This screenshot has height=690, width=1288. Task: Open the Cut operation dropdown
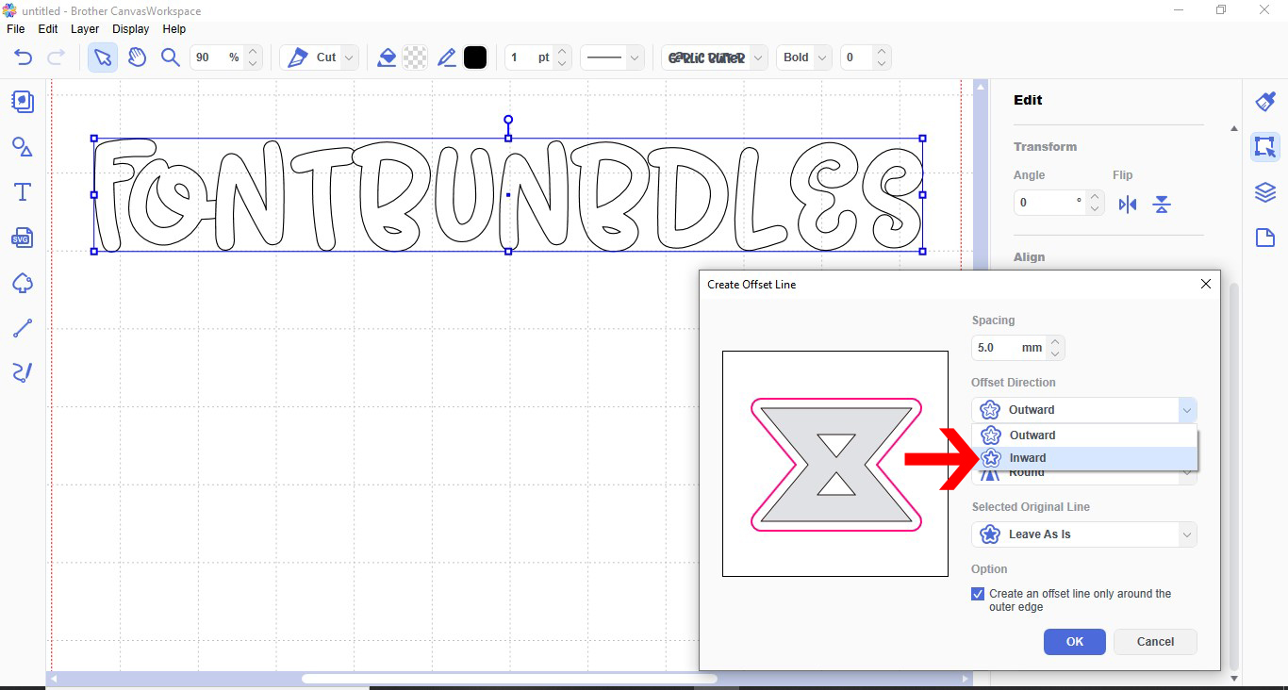(x=349, y=57)
